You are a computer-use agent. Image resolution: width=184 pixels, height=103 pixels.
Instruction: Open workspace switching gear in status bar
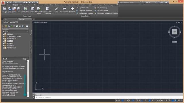tap(162, 100)
